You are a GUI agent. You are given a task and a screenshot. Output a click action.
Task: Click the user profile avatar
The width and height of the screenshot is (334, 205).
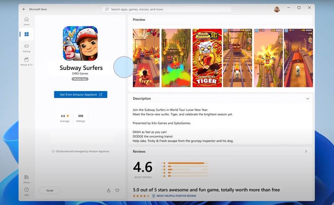click(x=277, y=9)
